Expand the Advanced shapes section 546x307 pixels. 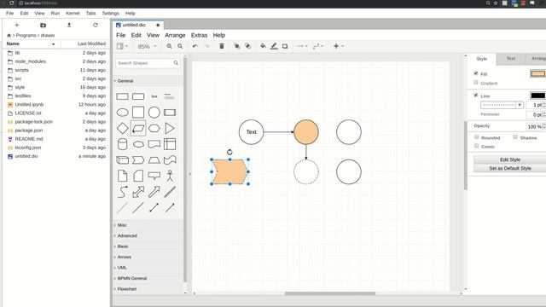coord(148,235)
